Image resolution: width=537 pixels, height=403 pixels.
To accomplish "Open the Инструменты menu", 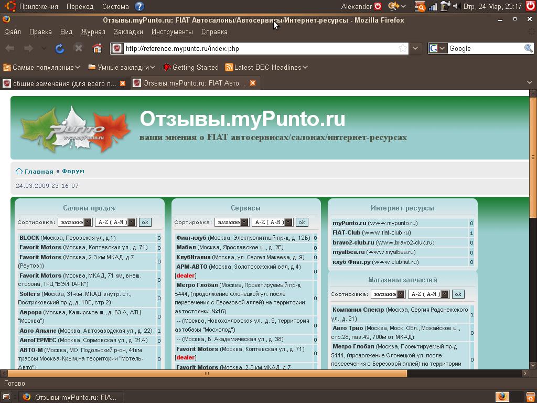I will pos(172,31).
